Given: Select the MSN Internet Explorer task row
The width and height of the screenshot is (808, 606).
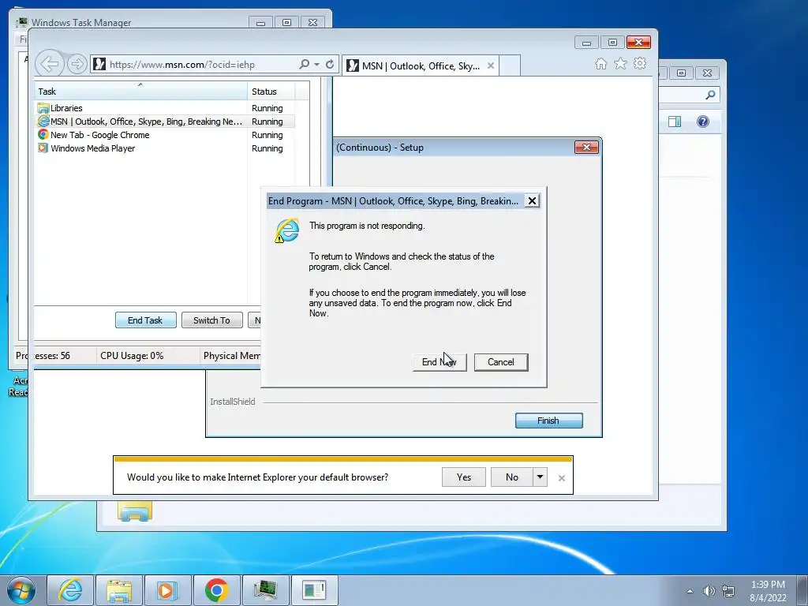Looking at the screenshot, I should point(165,121).
